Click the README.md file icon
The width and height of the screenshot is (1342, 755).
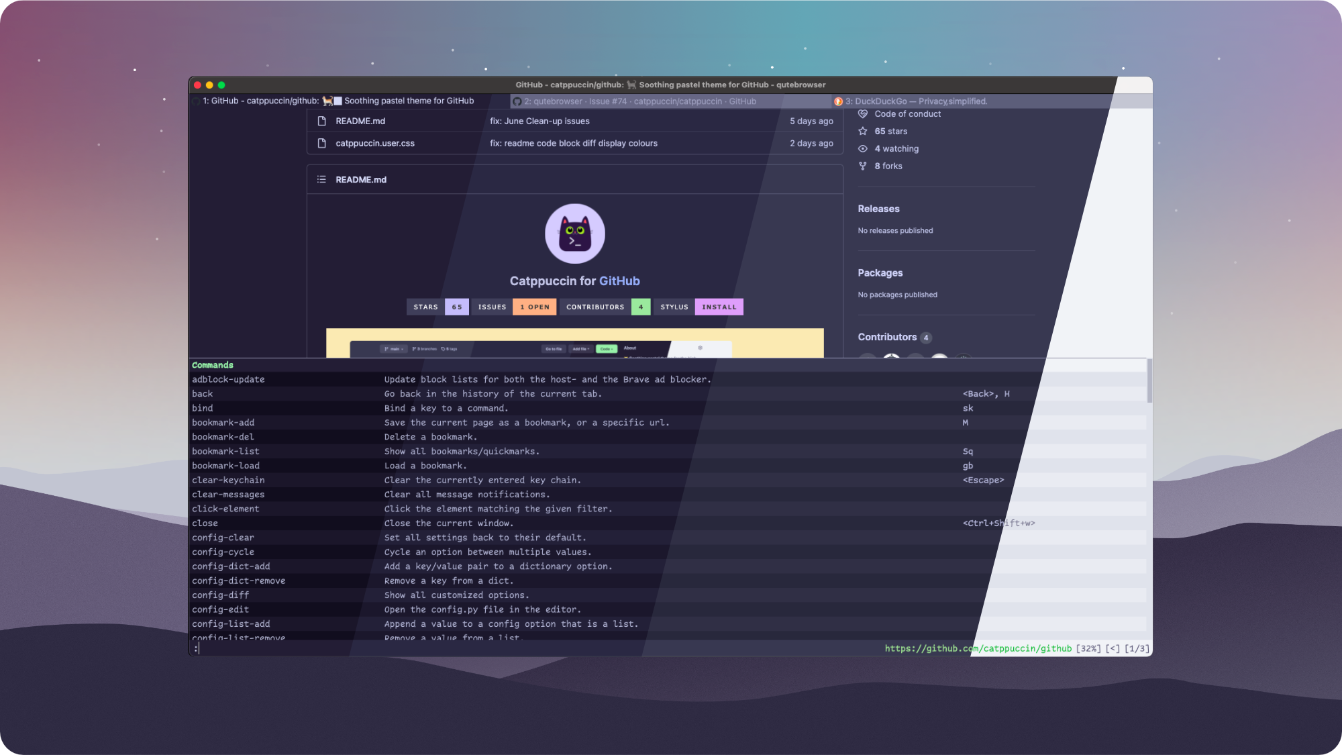(321, 121)
